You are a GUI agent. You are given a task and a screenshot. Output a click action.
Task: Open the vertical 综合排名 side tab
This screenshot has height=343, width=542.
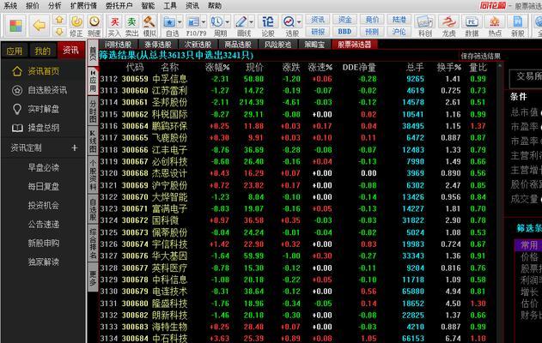93,244
